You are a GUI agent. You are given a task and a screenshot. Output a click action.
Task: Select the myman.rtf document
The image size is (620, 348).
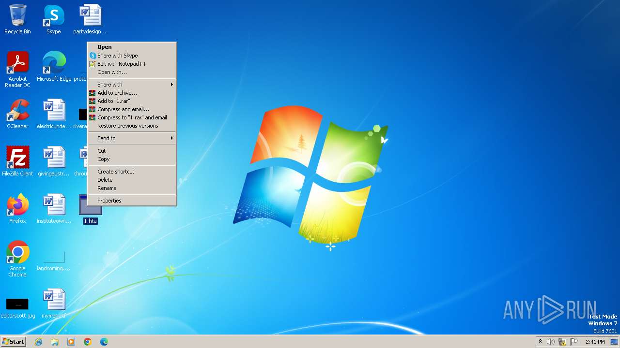(x=54, y=304)
